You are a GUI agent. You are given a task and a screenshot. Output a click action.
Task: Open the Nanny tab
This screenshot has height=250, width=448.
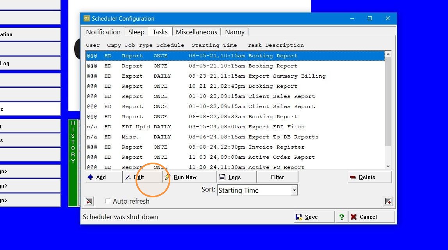(x=235, y=32)
